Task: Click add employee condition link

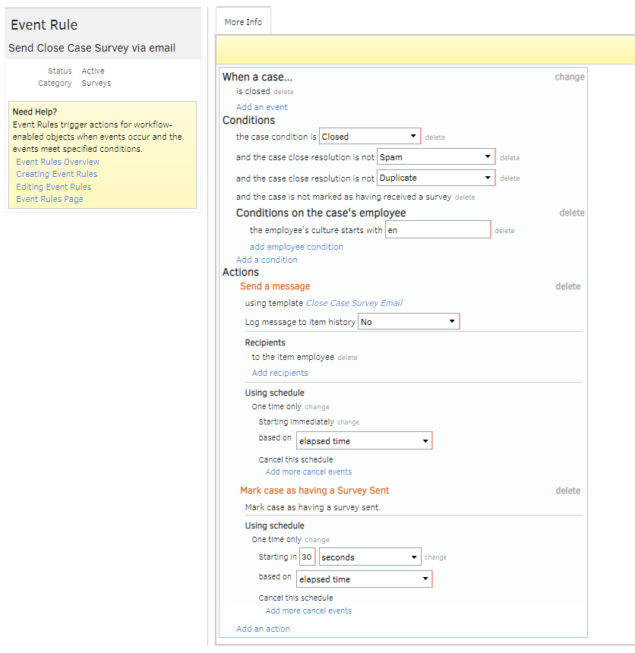Action: tap(296, 247)
